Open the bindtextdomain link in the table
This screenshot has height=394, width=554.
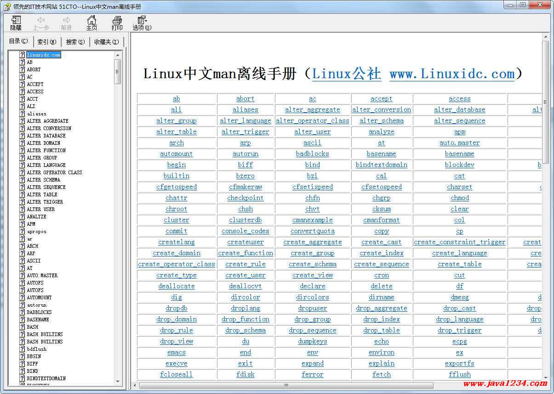382,165
